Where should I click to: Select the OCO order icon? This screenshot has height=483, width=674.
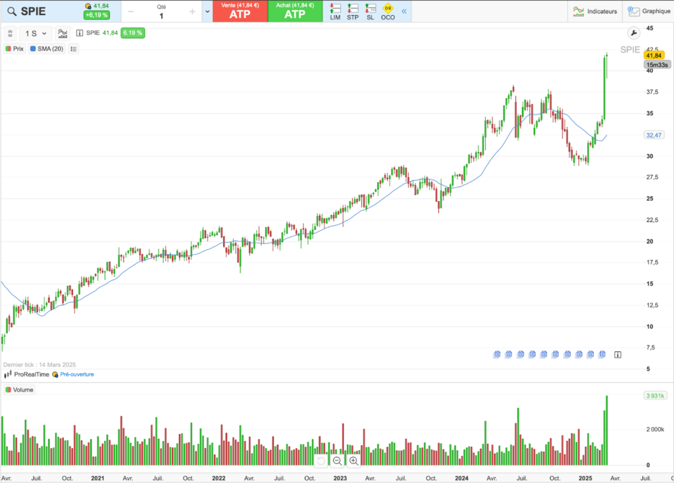[388, 12]
